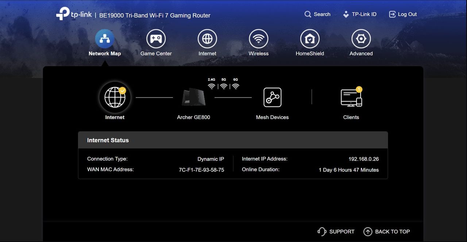
Task: Open the Wireless Wi-Fi nav icon
Action: (x=259, y=39)
